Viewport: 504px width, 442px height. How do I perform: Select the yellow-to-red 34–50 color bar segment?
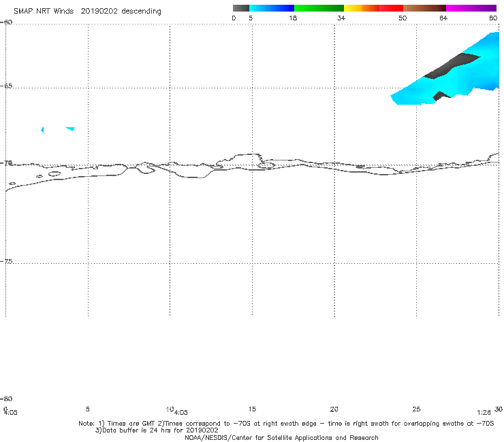373,8
